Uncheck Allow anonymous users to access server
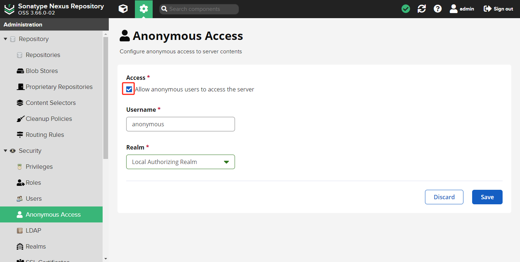 tap(129, 89)
